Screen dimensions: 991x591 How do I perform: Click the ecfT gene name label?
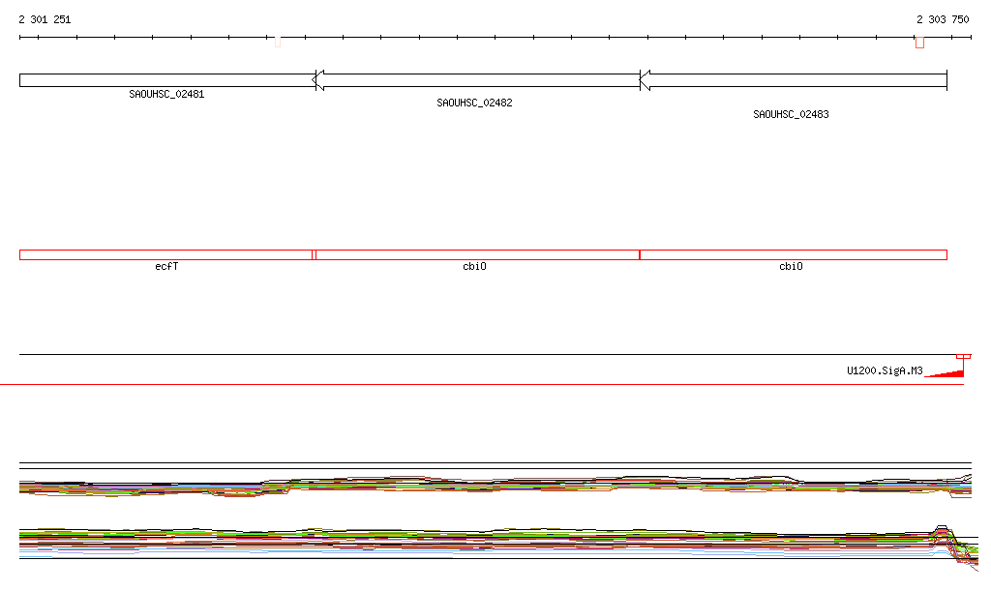(166, 266)
